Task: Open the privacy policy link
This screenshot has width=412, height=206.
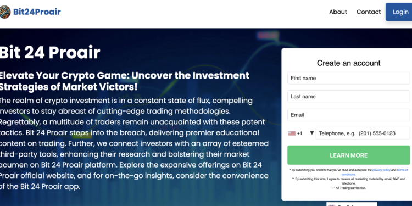Action: pyautogui.click(x=381, y=170)
